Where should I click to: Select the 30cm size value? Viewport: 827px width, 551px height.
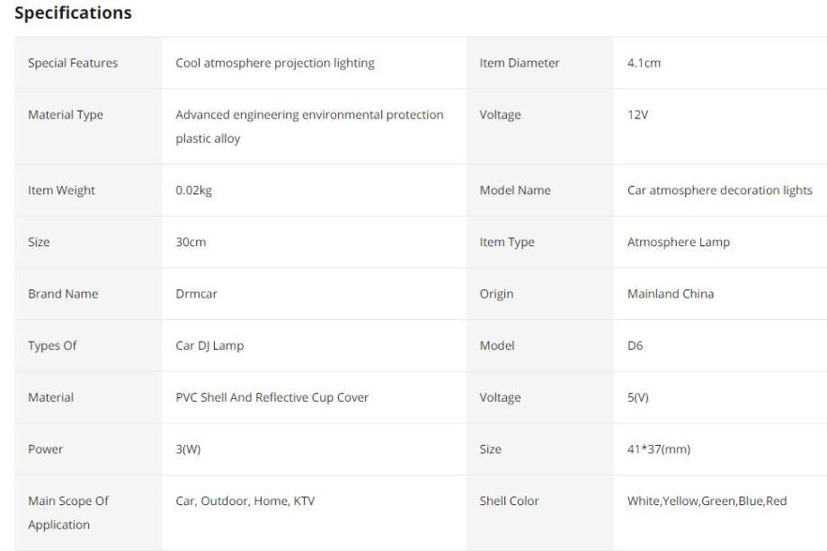(x=191, y=243)
